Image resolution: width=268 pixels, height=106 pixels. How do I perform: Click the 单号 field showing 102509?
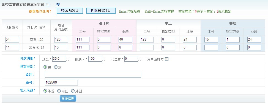(61, 82)
